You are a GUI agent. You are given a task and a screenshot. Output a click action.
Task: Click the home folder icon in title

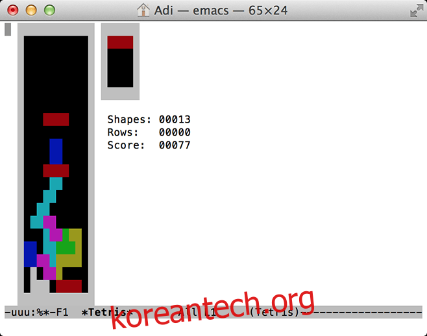143,10
